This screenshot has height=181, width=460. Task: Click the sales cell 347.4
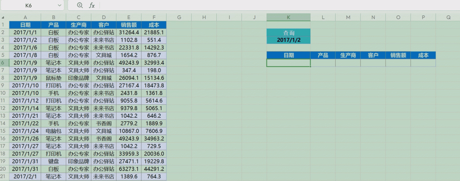[x=129, y=70]
